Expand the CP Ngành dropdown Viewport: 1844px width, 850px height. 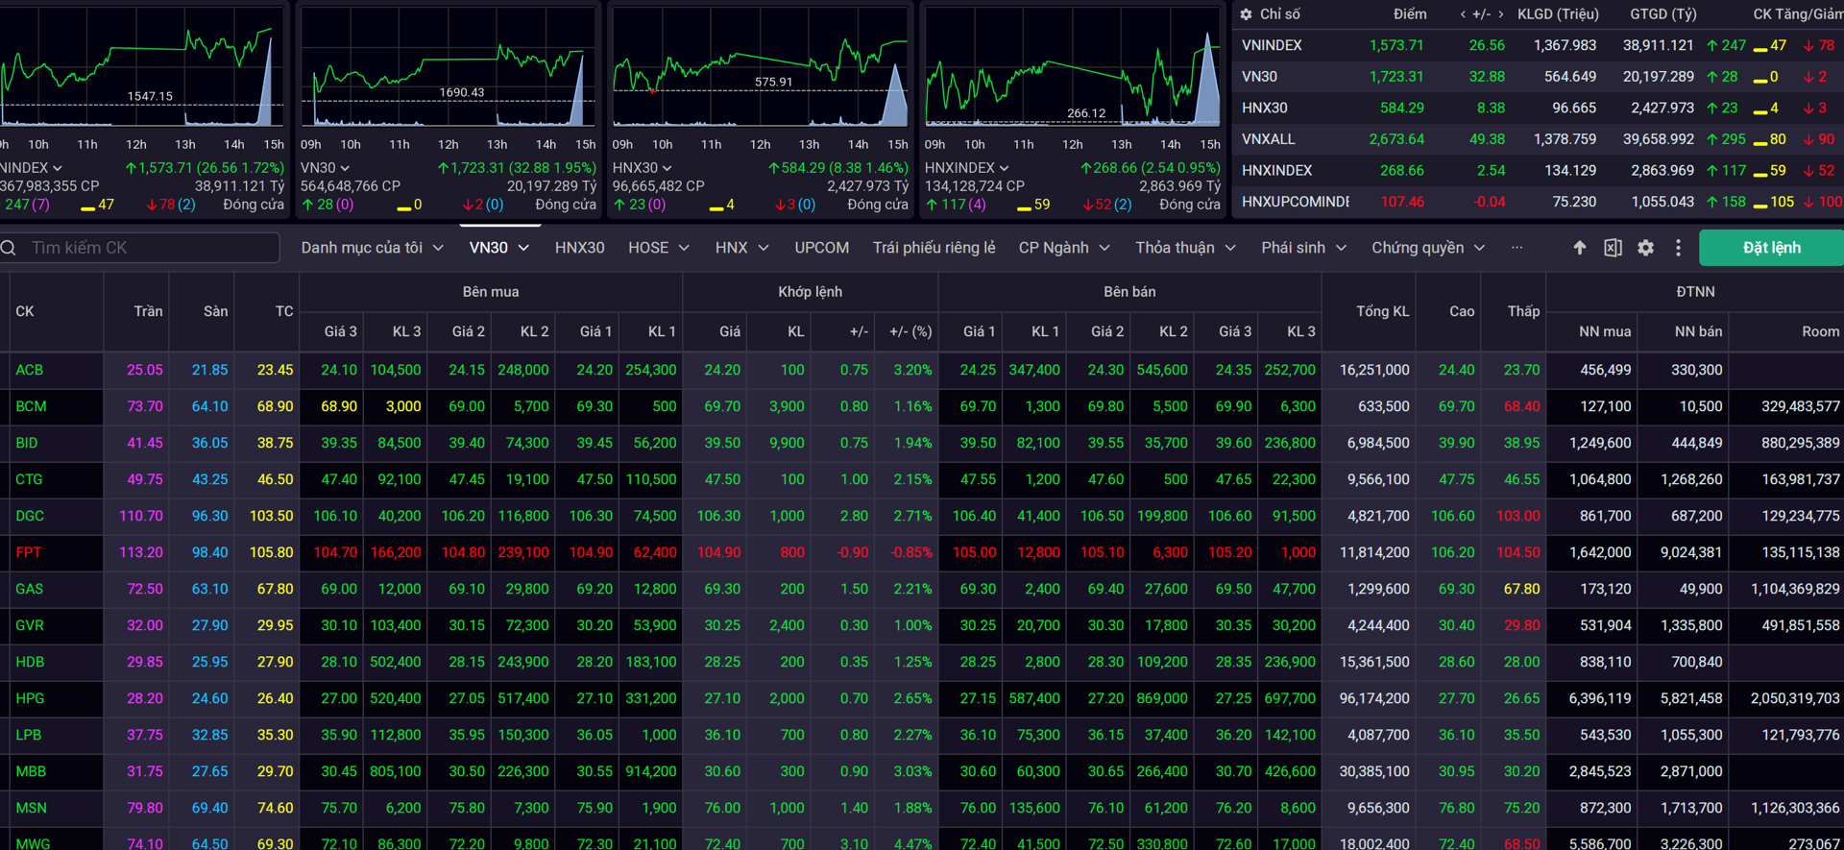pyautogui.click(x=1064, y=248)
